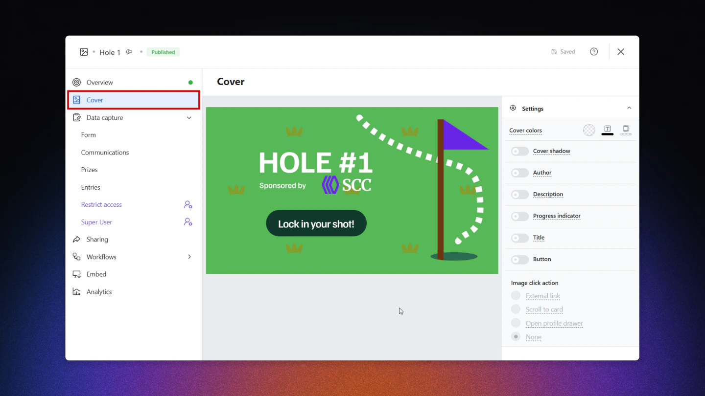Viewport: 705px width, 396px height.
Task: Enable the Author toggle
Action: tap(520, 173)
